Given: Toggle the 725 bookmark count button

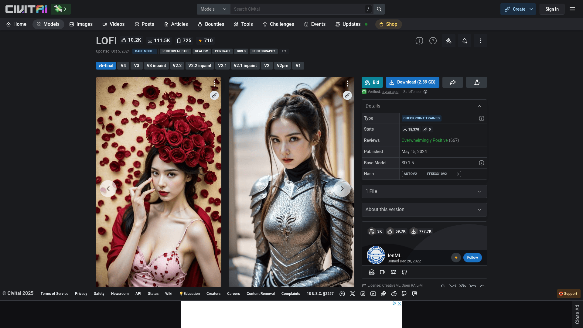Looking at the screenshot, I should pos(184,41).
